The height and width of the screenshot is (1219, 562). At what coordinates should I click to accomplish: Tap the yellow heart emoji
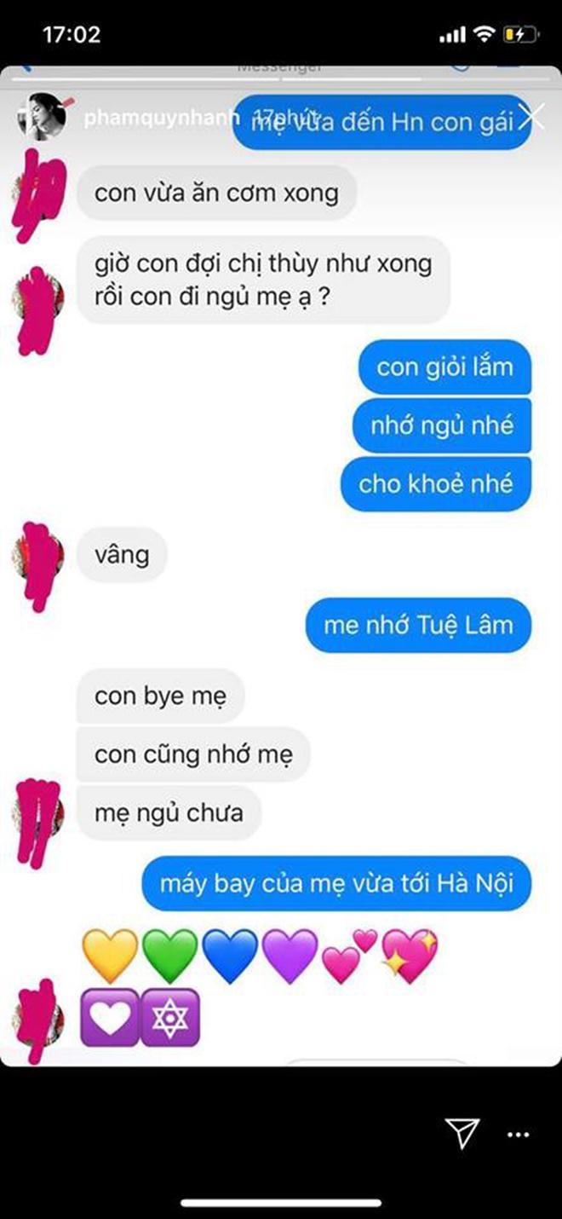tap(109, 956)
